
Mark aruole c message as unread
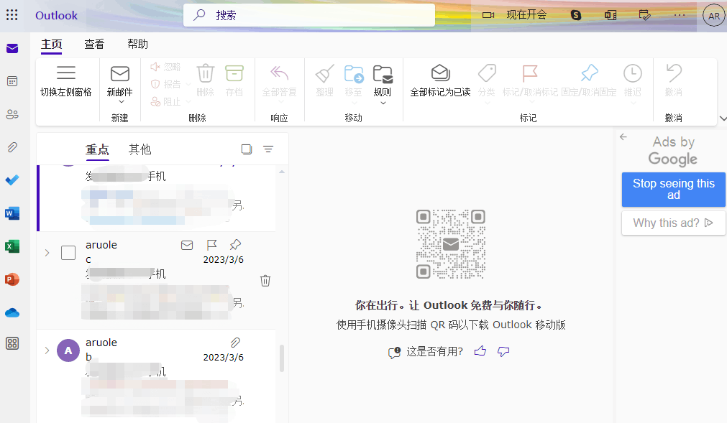(187, 246)
